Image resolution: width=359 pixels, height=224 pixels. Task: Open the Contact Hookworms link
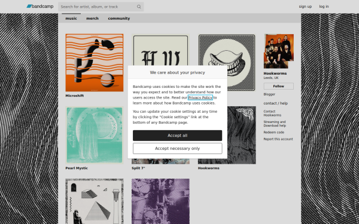272,113
